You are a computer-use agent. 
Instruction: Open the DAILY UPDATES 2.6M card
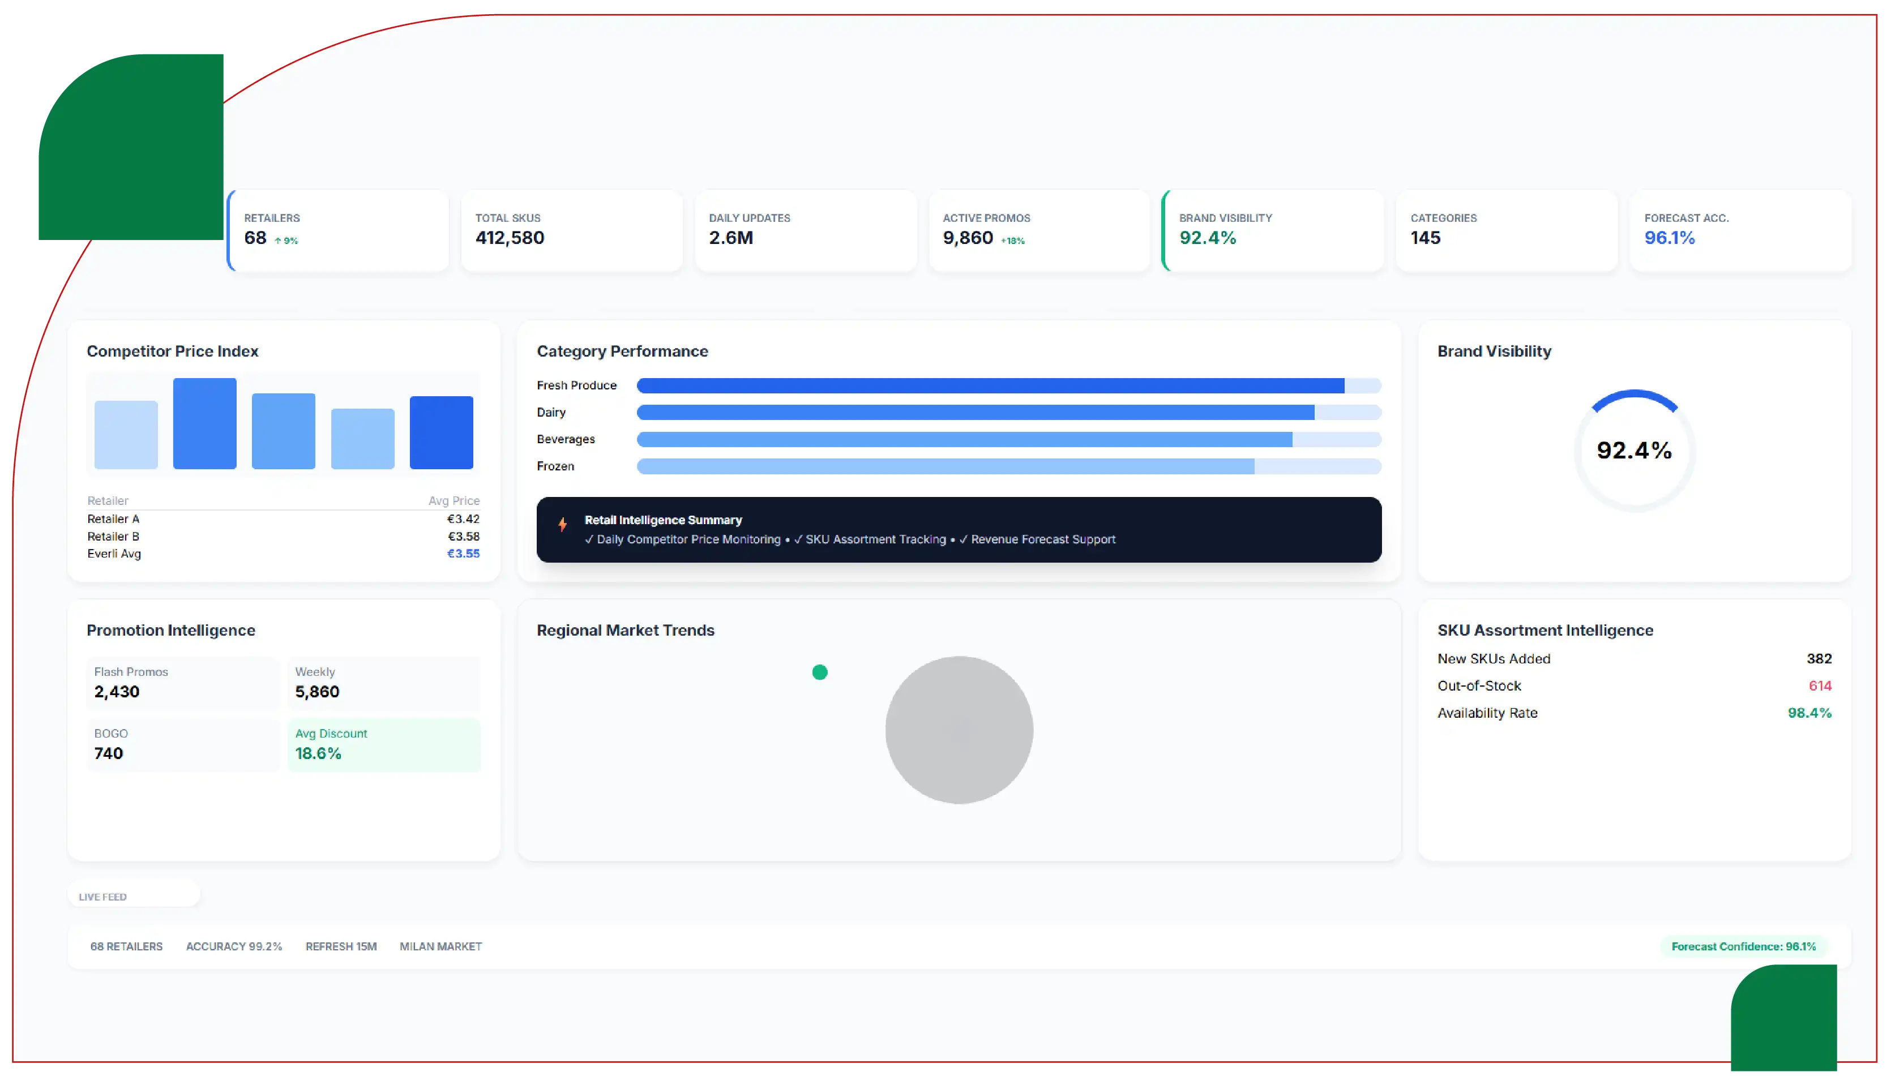(x=806, y=230)
